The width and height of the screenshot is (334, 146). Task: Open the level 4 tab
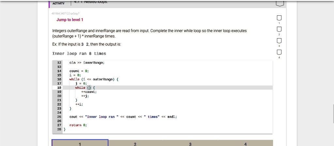tap(245, 143)
